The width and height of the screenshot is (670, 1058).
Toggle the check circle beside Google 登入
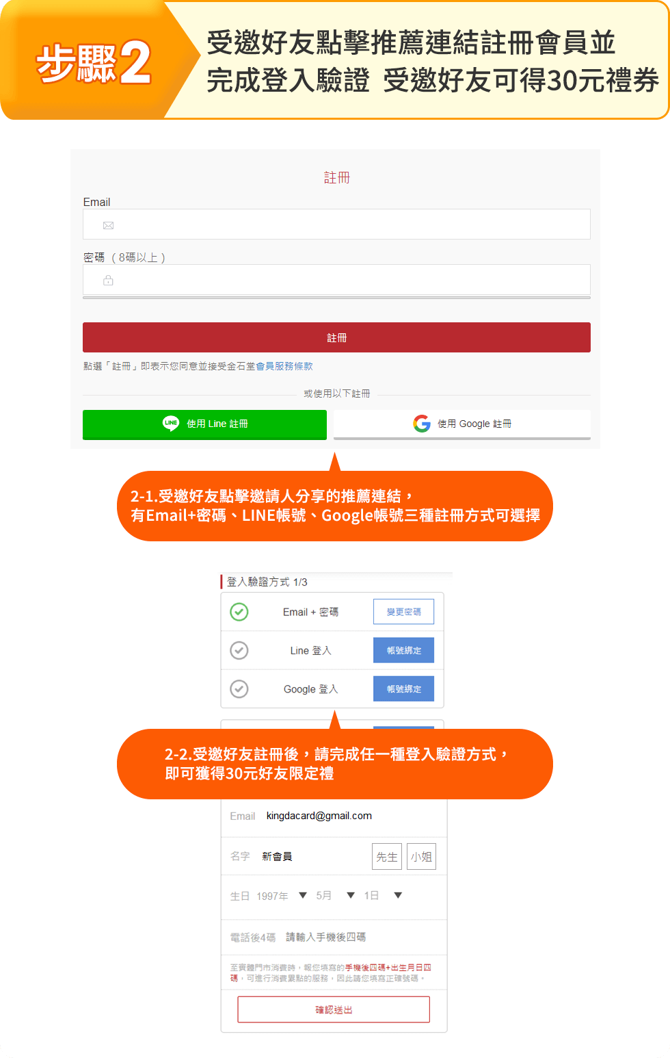tap(239, 688)
